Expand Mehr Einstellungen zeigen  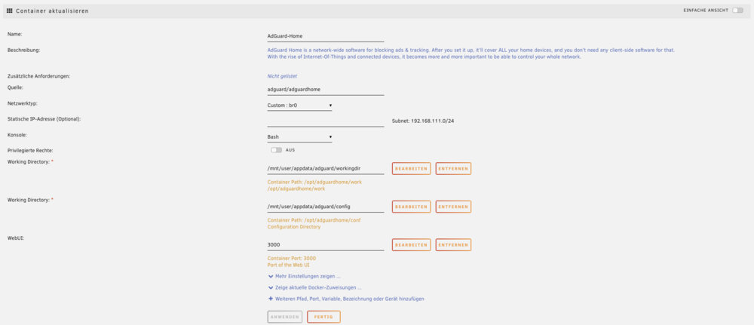pos(308,277)
